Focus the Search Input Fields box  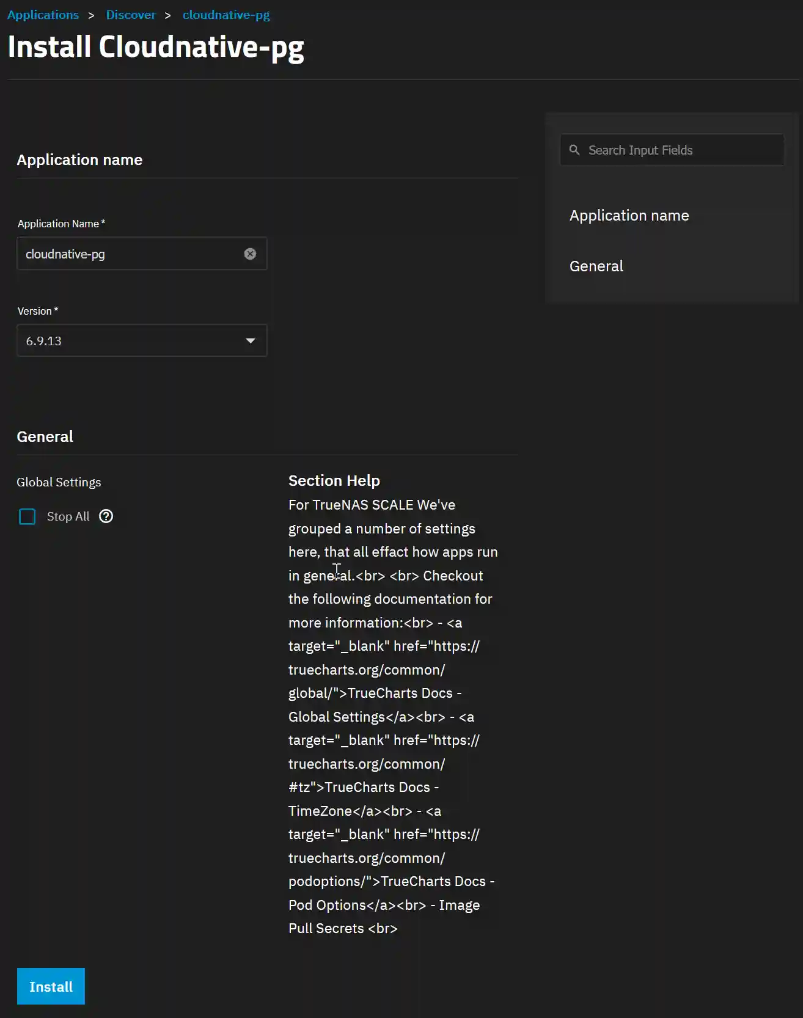tap(672, 150)
